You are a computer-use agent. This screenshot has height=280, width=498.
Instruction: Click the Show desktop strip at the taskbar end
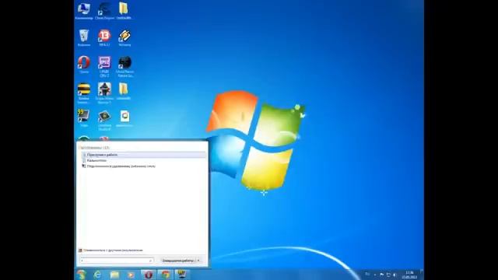(x=422, y=275)
